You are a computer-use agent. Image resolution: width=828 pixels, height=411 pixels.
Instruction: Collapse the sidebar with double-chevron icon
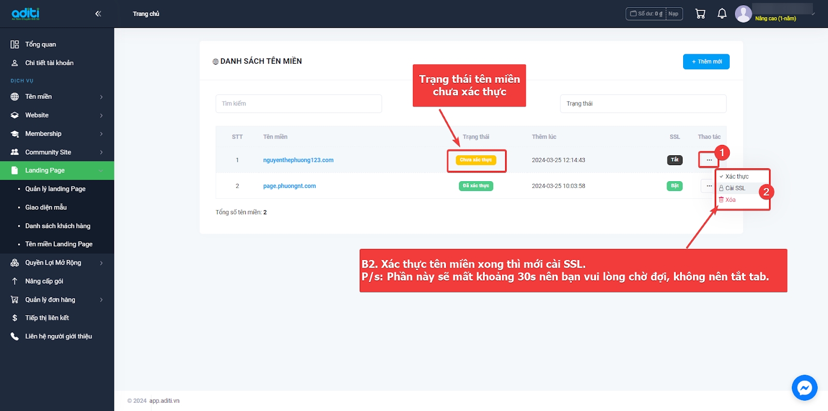(98, 14)
